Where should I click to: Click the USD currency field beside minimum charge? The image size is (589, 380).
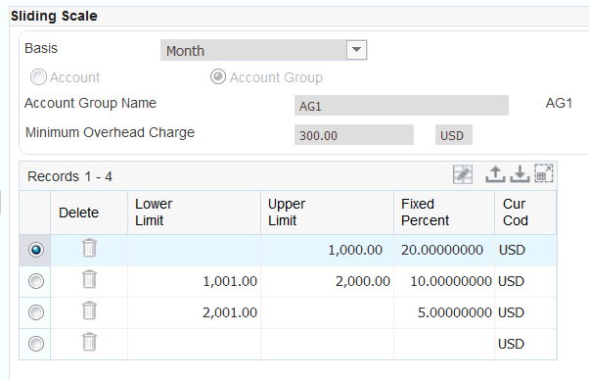(453, 135)
